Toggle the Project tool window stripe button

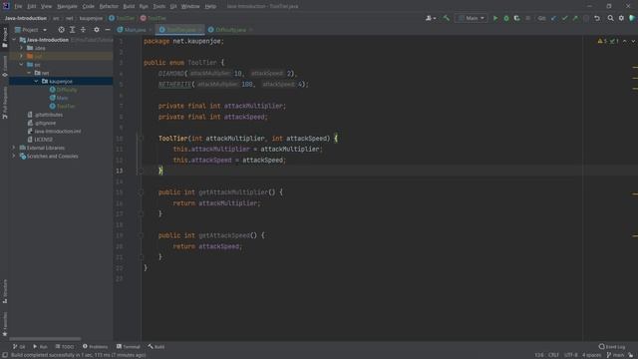click(4, 37)
